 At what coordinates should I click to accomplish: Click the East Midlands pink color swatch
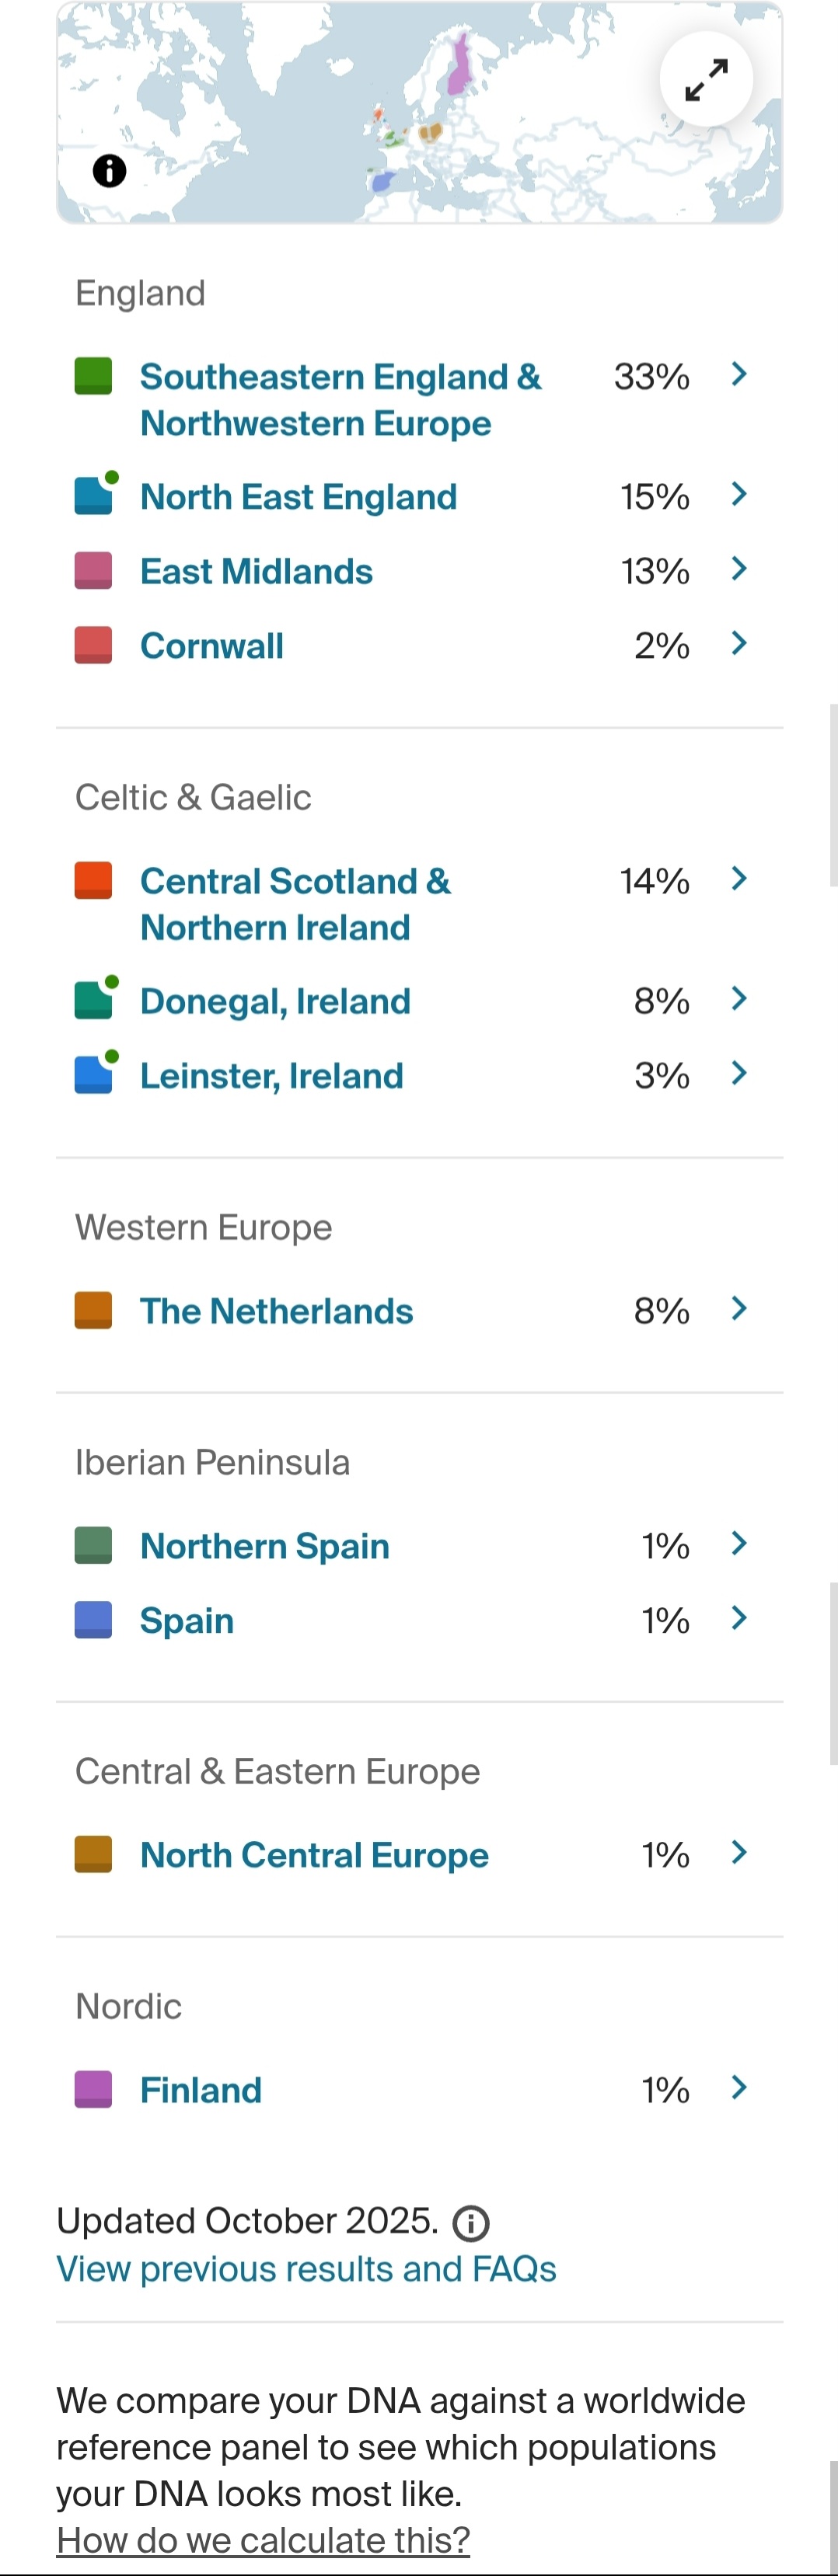pos(93,570)
